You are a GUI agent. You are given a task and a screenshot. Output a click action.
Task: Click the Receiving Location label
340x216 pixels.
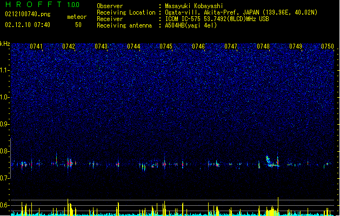click(x=126, y=12)
